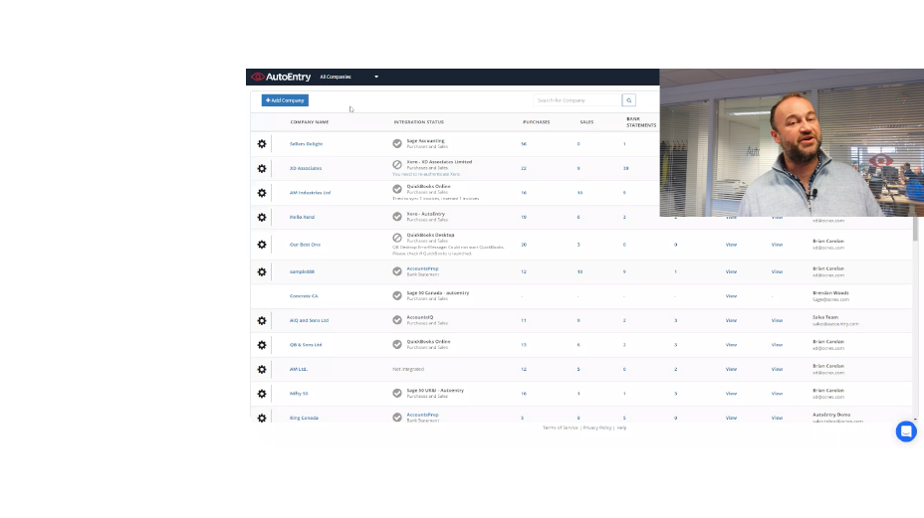Click AM Industries QuickBooks Online check icon
This screenshot has width=924, height=518.
coord(397,189)
